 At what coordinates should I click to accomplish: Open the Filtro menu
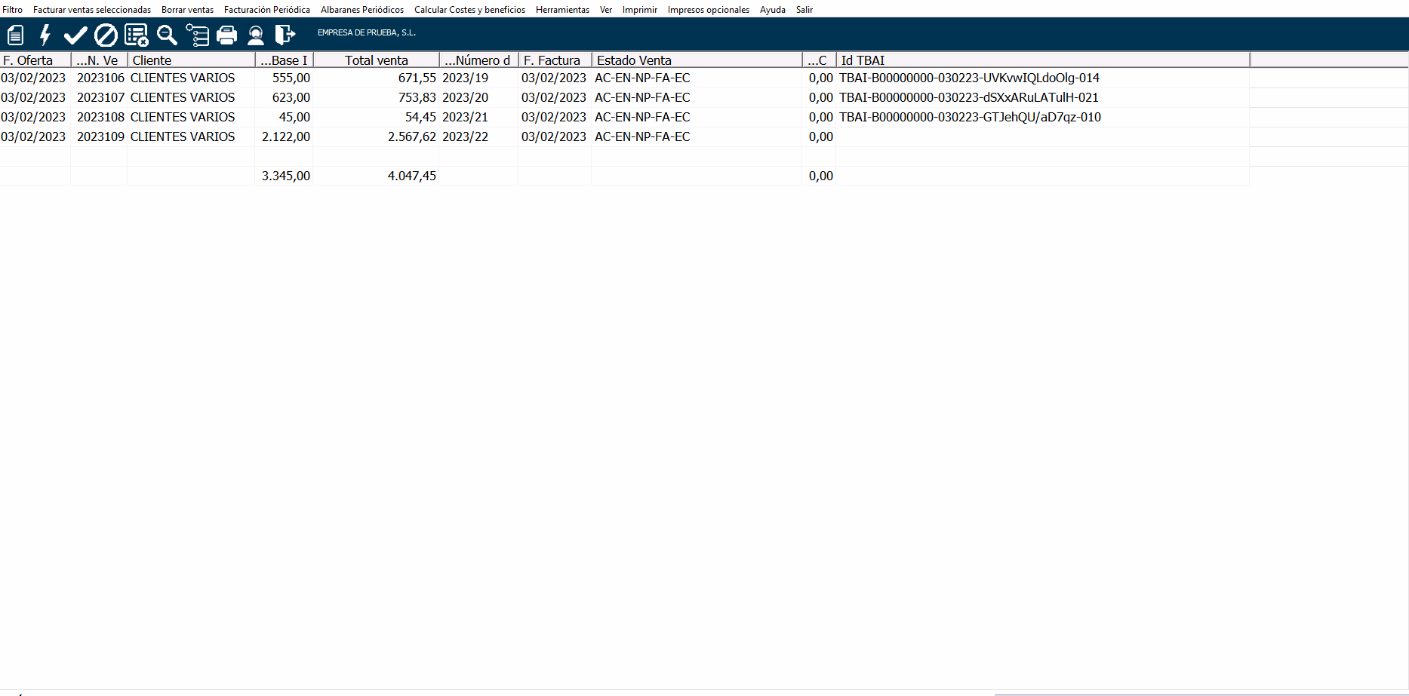pos(13,10)
